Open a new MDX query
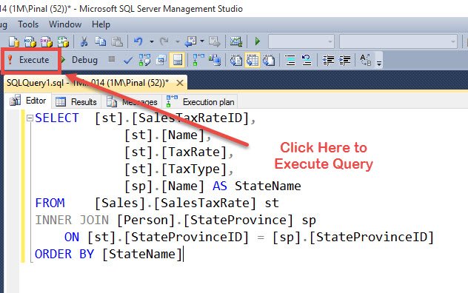Viewport: 468px width, 293px height. pos(30,41)
